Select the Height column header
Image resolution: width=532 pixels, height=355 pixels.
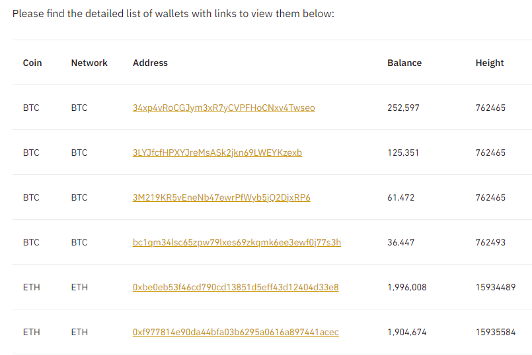pyautogui.click(x=490, y=63)
